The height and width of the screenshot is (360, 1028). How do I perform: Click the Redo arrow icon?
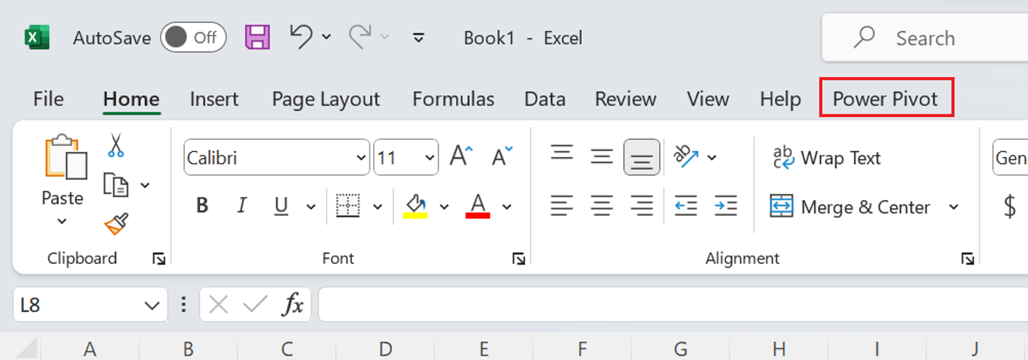tap(361, 37)
